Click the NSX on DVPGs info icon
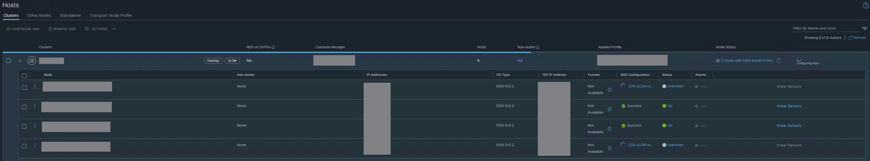Screen dimensions: 870x161 tap(273, 48)
